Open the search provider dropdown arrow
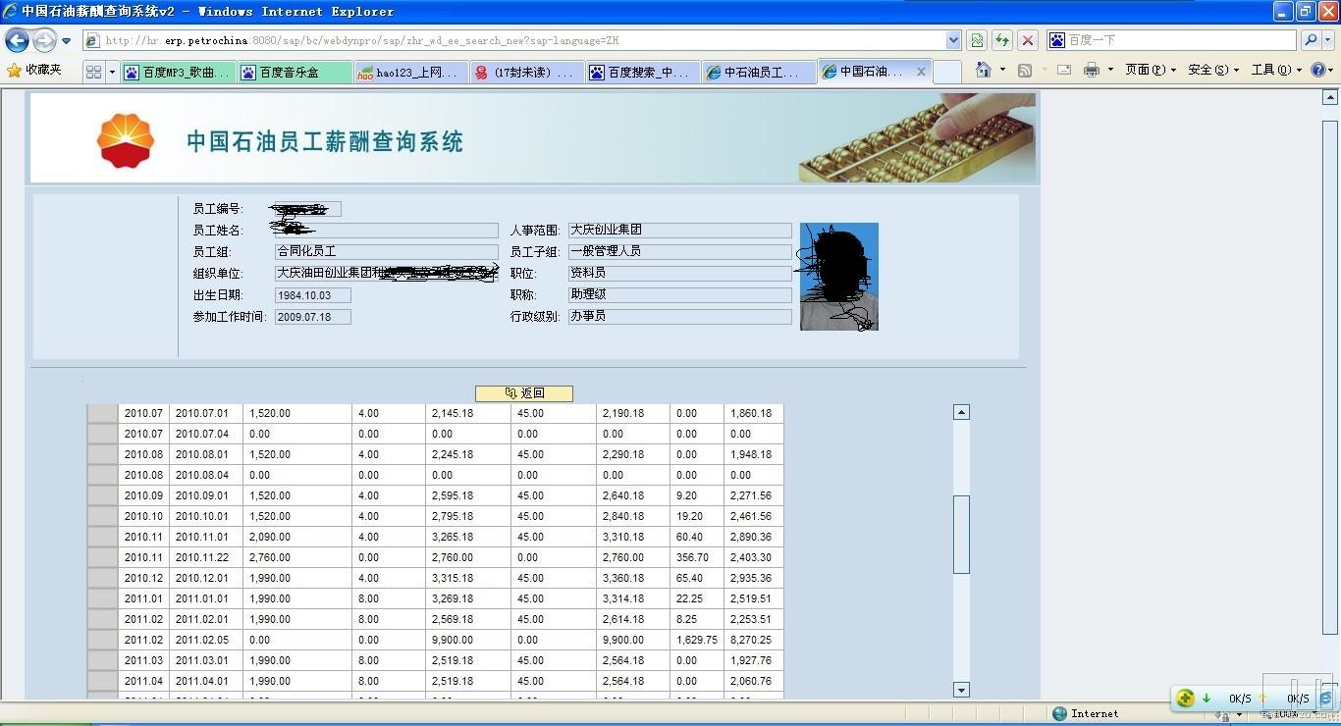Screen dimensions: 1341x726 [x=1327, y=40]
